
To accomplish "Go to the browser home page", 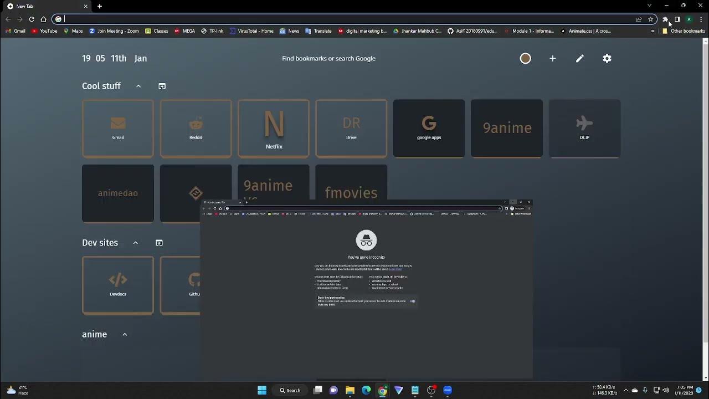I will pos(43,19).
